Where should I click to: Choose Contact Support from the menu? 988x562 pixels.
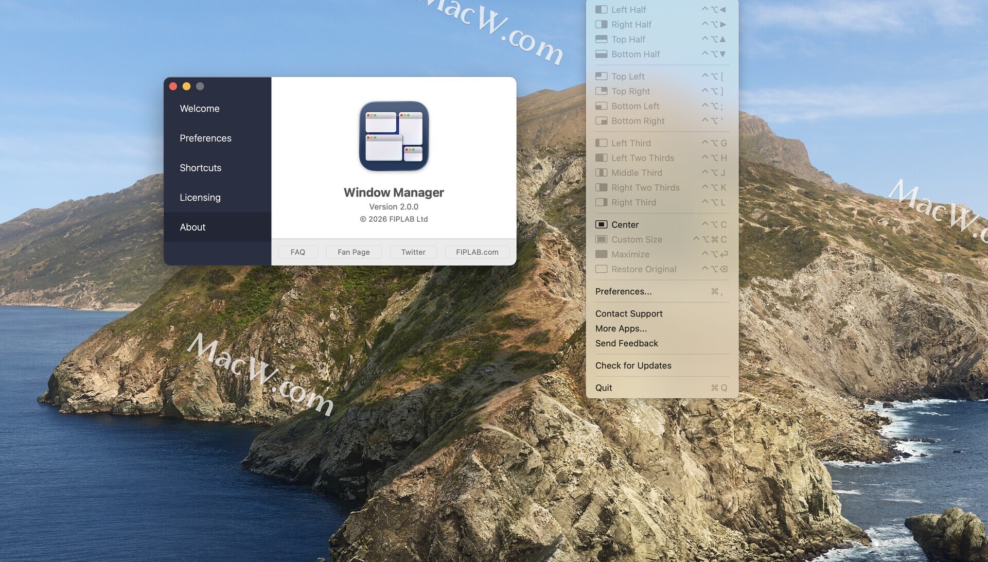[x=628, y=313]
